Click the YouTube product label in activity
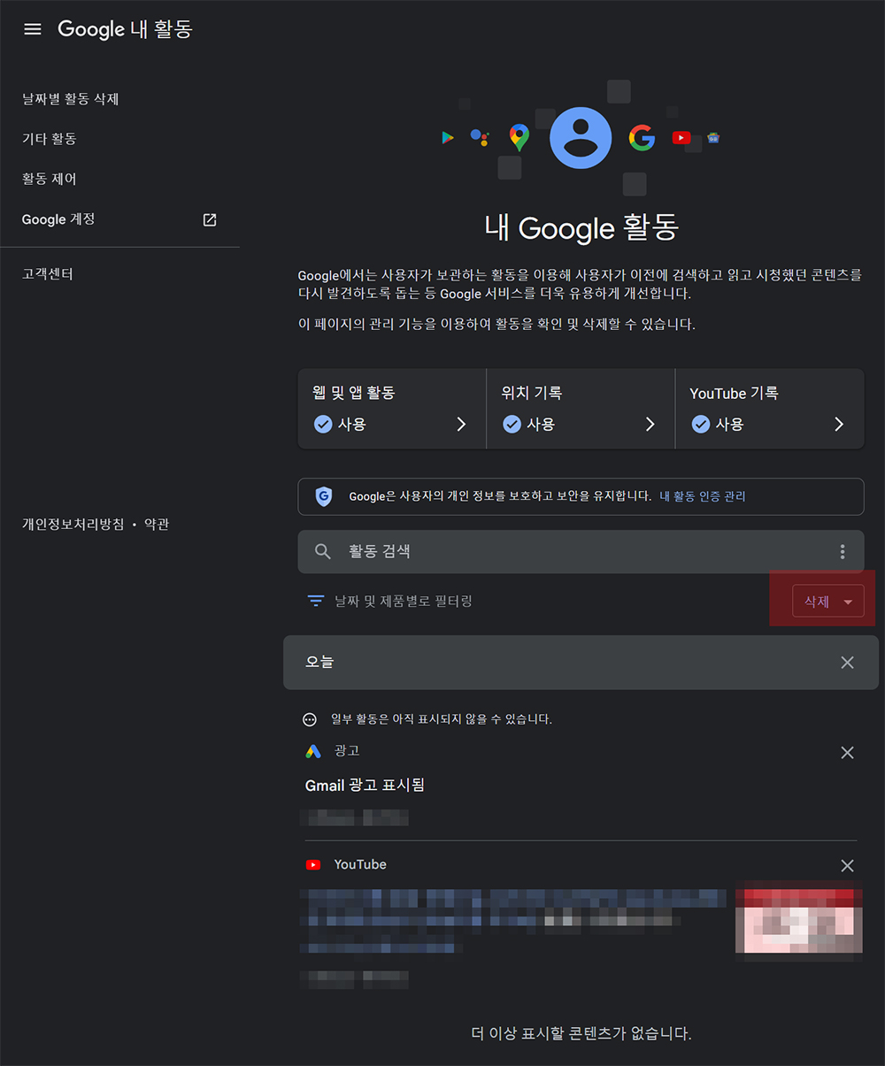885x1066 pixels. 360,864
